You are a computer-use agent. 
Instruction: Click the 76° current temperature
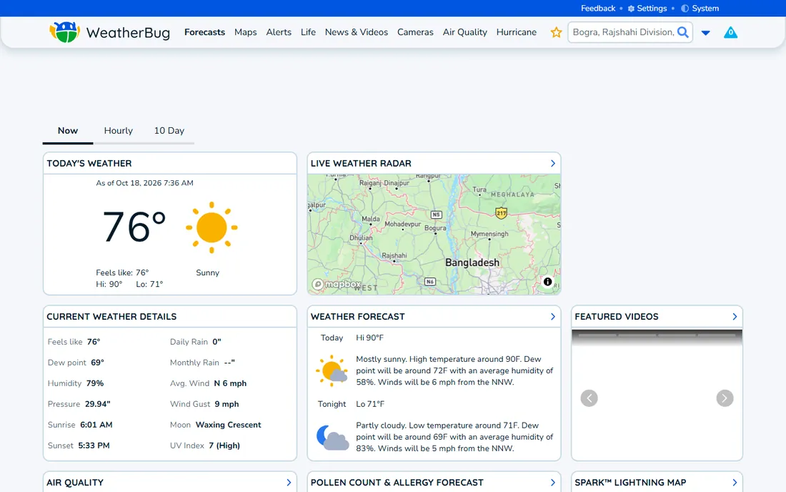[134, 227]
